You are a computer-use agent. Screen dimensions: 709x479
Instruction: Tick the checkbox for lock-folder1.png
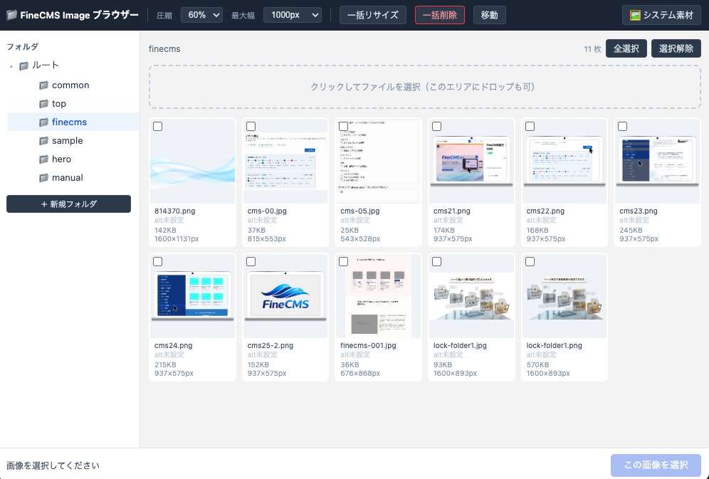point(530,262)
